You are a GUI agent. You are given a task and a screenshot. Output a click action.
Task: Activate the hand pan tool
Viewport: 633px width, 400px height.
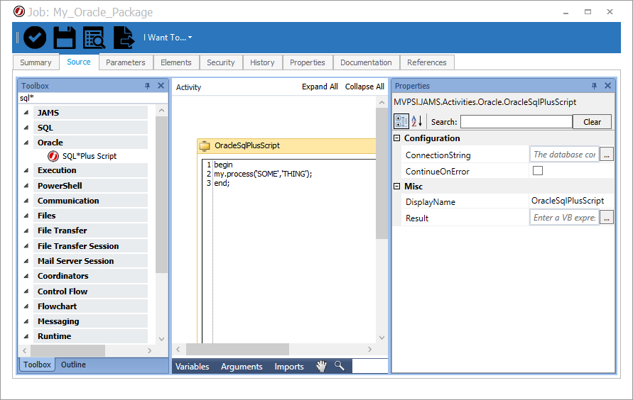[321, 366]
